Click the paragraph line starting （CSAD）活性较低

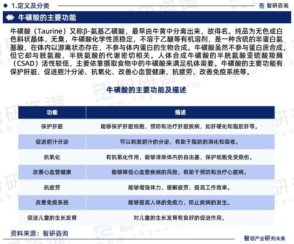146,63
